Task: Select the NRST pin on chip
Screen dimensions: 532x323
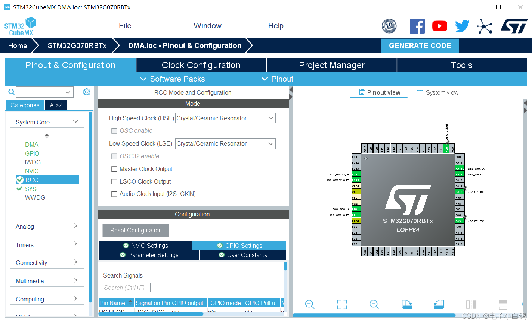Action: [356, 221]
